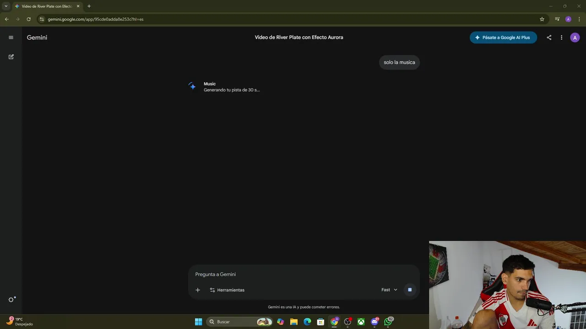This screenshot has height=329, width=586.
Task: Open the Windows Start menu
Action: tap(198, 322)
